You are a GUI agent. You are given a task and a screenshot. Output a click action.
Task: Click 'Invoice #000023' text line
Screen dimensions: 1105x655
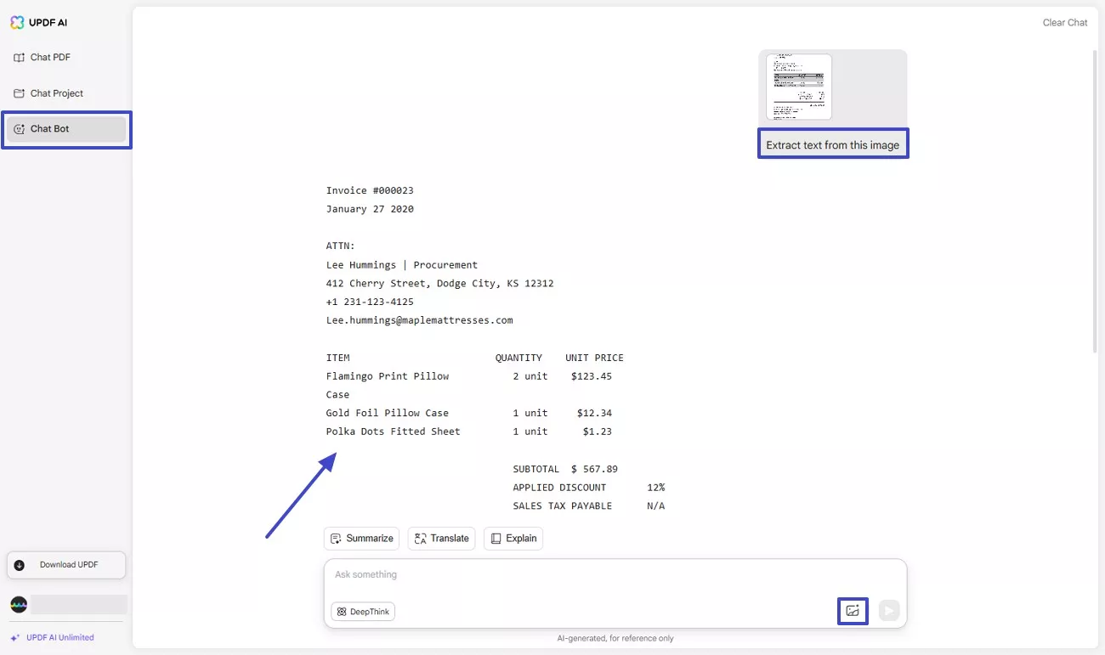click(370, 190)
